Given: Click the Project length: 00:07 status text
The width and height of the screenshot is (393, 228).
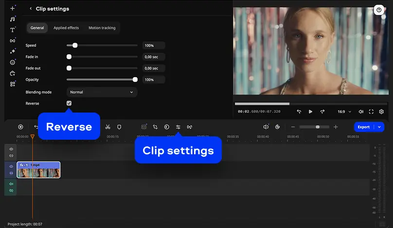Looking at the screenshot, I should (x=25, y=224).
